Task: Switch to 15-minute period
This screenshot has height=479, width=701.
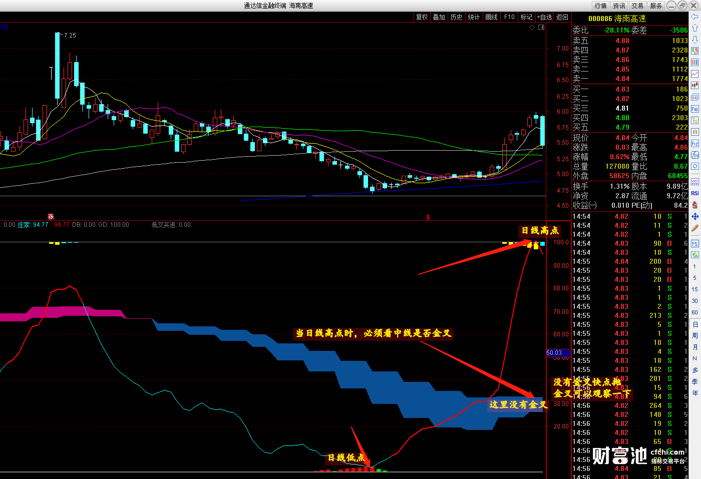Action: point(694,289)
